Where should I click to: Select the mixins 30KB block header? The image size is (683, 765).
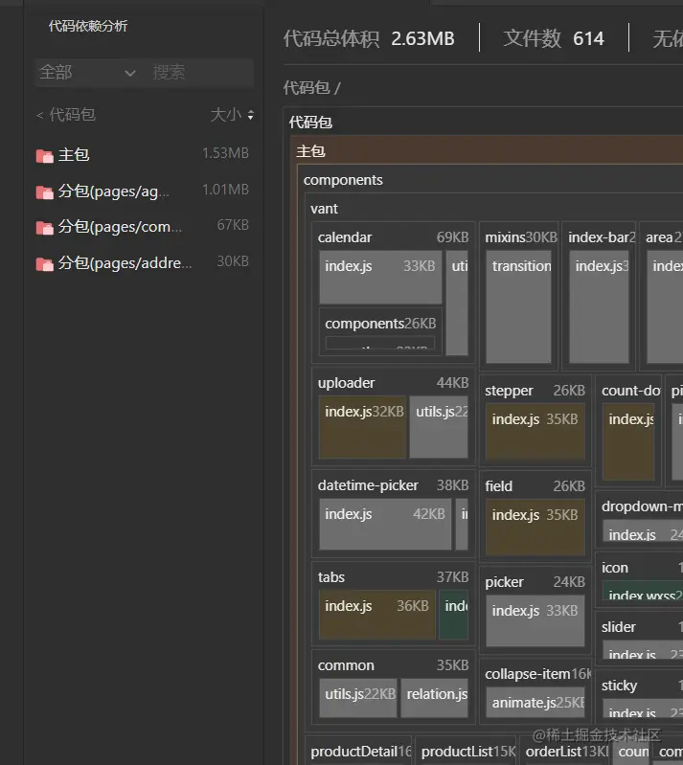click(520, 237)
